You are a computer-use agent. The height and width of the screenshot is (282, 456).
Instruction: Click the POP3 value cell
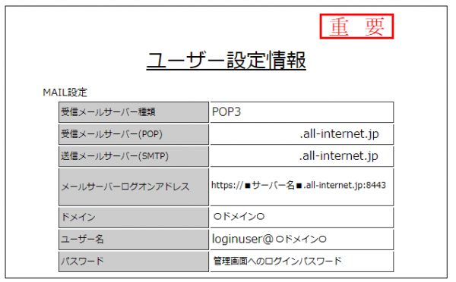(x=302, y=112)
